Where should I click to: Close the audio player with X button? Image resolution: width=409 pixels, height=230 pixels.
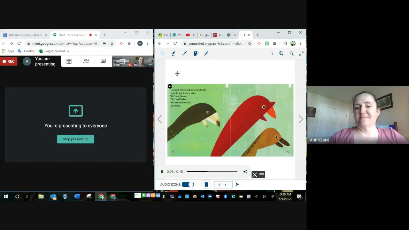[255, 175]
